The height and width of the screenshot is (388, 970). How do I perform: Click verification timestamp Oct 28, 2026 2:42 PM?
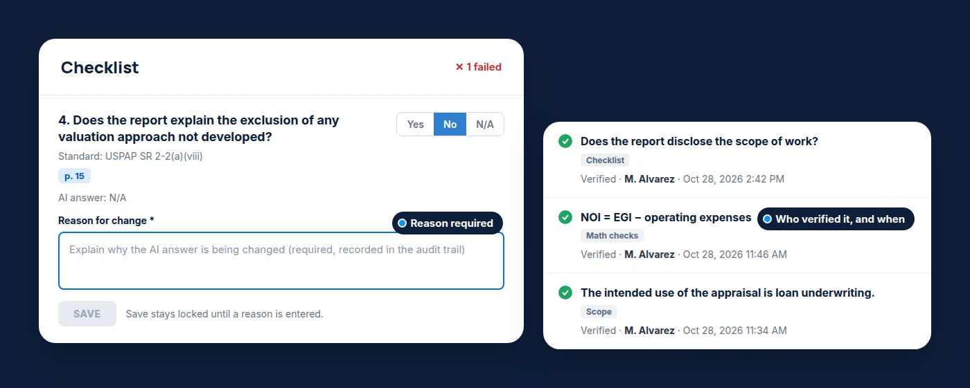click(734, 178)
